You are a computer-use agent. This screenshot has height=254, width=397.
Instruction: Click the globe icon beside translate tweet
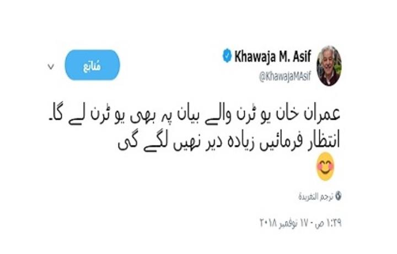click(x=338, y=196)
